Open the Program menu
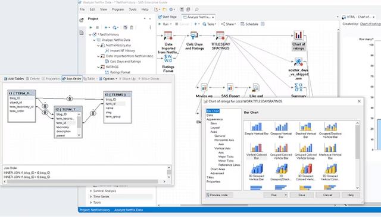This screenshot has height=217, width=381. 118,9
